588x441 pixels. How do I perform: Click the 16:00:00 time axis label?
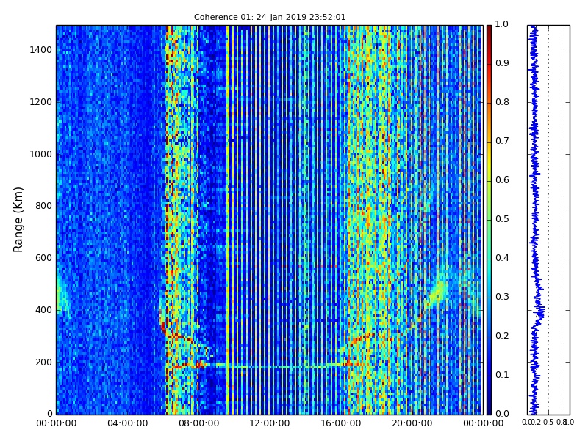click(x=341, y=423)
